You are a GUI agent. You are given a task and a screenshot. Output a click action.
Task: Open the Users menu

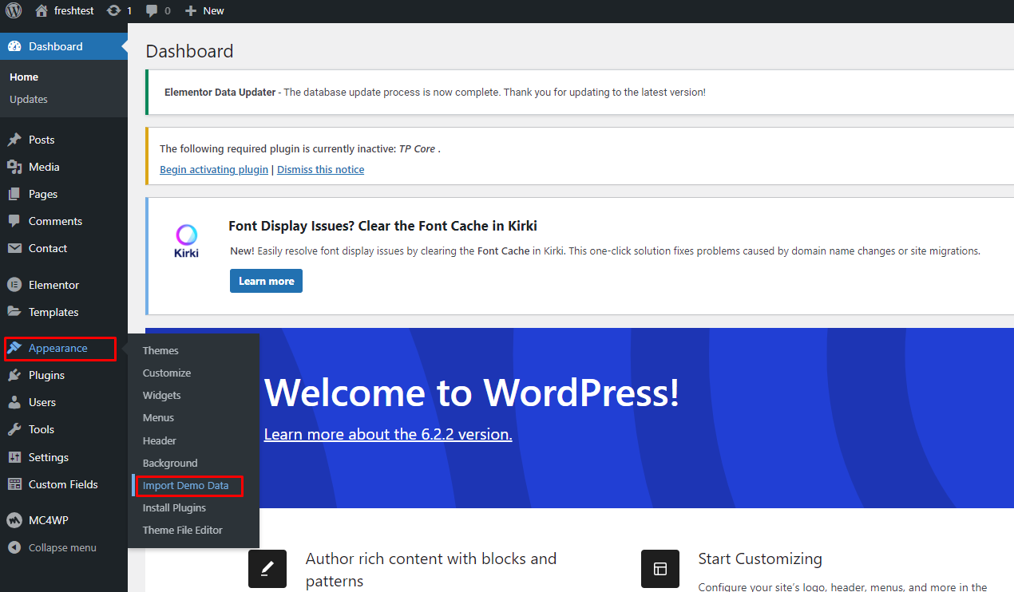click(64, 402)
